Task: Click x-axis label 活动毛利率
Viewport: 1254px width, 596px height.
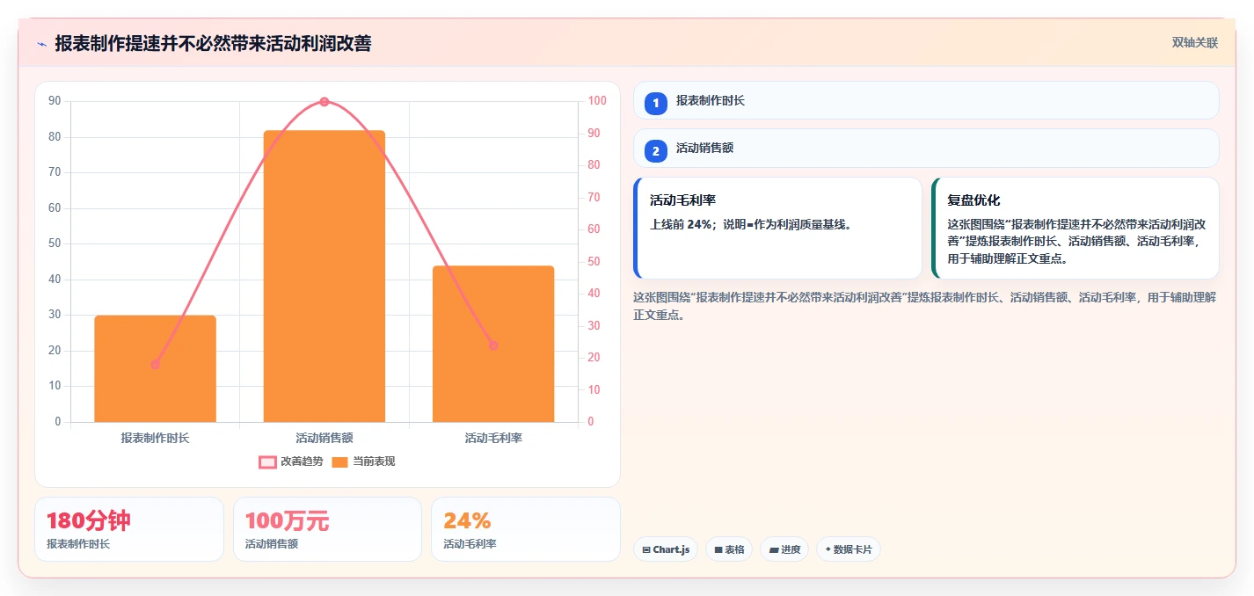Action: [x=493, y=437]
